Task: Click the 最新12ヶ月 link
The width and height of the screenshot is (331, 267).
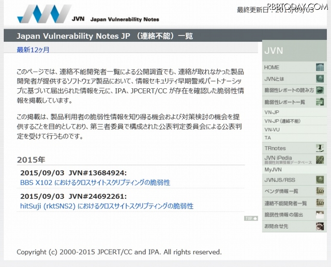Action: 33,50
